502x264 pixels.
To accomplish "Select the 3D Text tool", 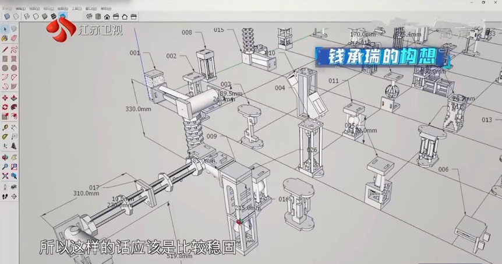I will 14,146.
